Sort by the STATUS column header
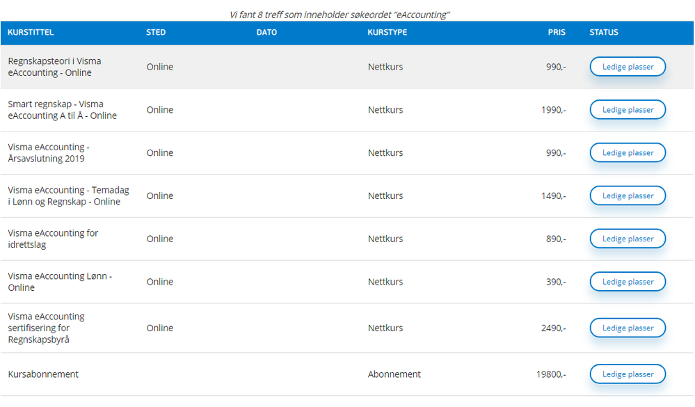The image size is (695, 407). pos(604,33)
